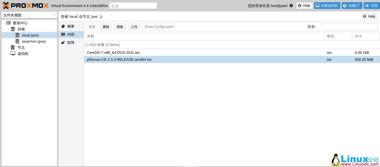
Task: Click the local (pve) storage disk icon
Action: click(x=17, y=35)
